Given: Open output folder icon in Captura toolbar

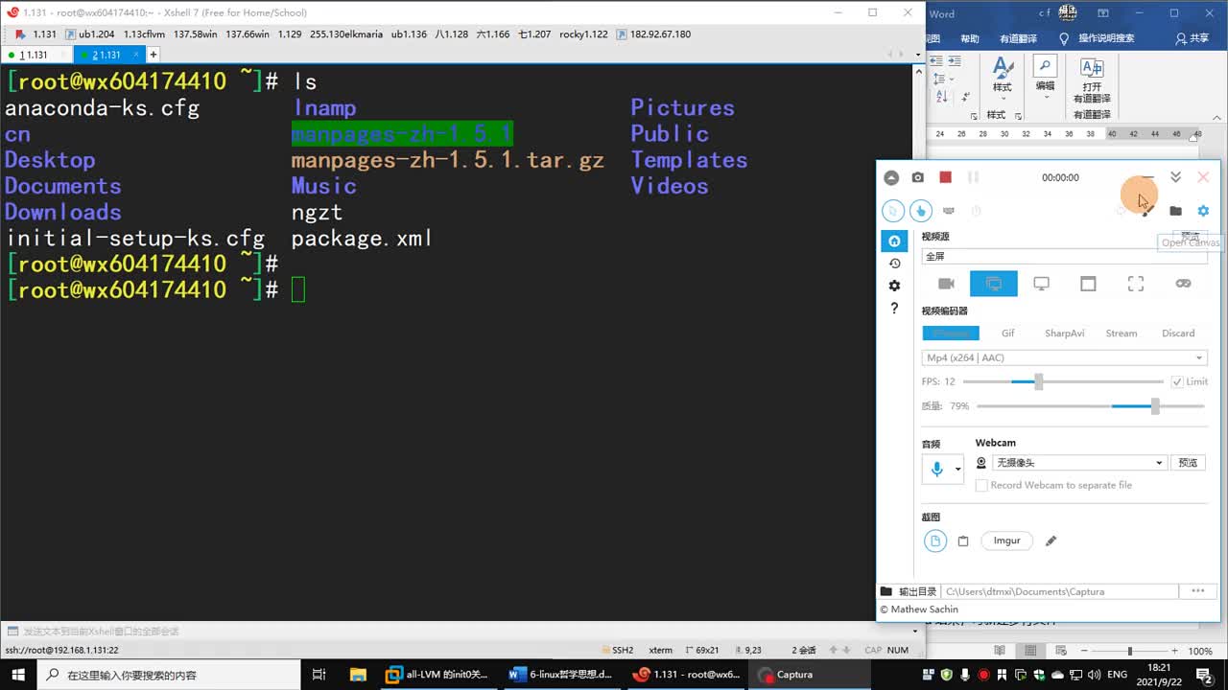Looking at the screenshot, I should pos(1175,211).
